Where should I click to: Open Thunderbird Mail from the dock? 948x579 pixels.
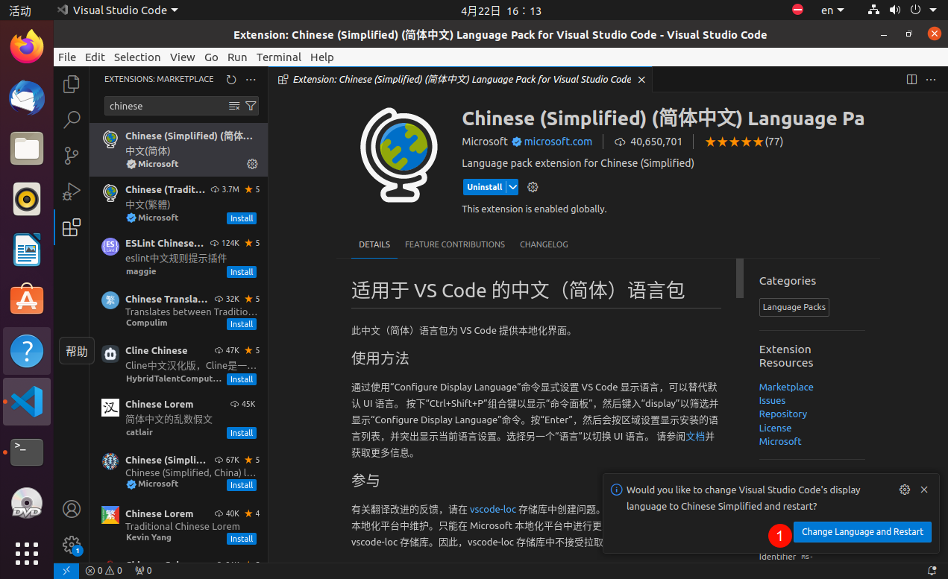(27, 98)
